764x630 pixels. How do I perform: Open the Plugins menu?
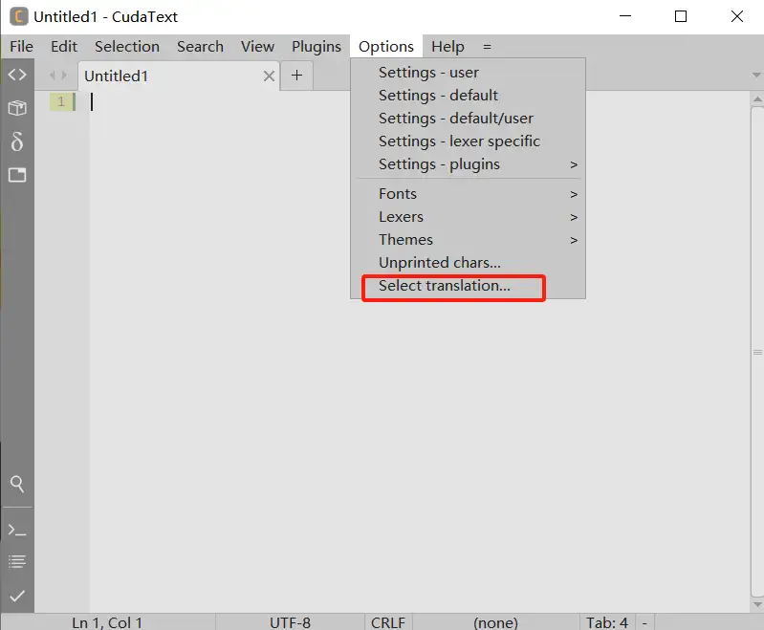click(x=317, y=46)
